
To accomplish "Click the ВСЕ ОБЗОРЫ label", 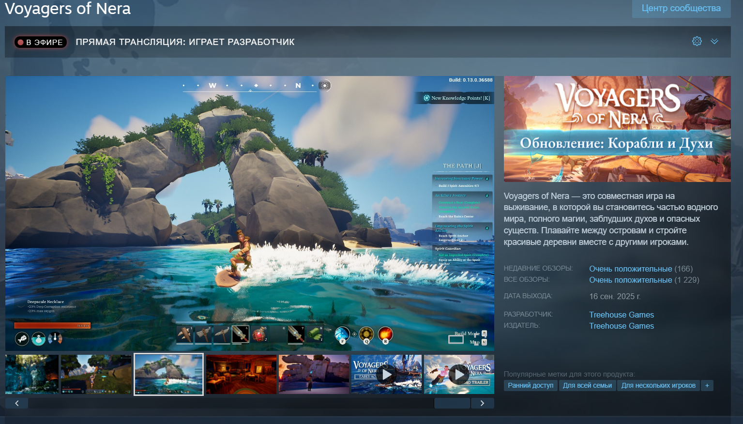I will tap(527, 279).
